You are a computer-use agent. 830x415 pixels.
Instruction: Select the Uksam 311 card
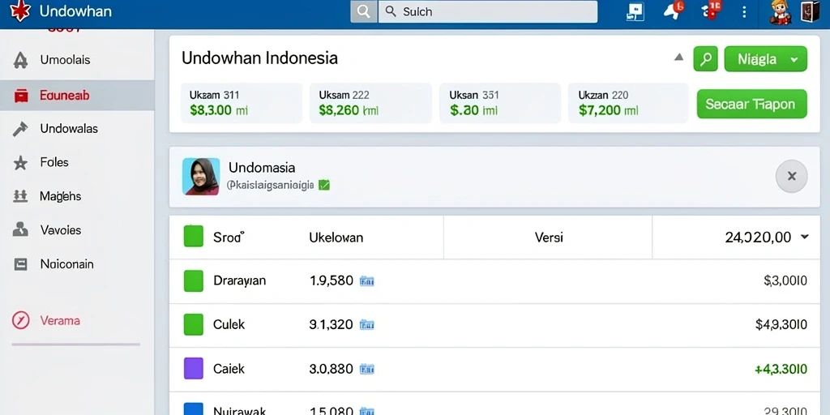coord(242,103)
